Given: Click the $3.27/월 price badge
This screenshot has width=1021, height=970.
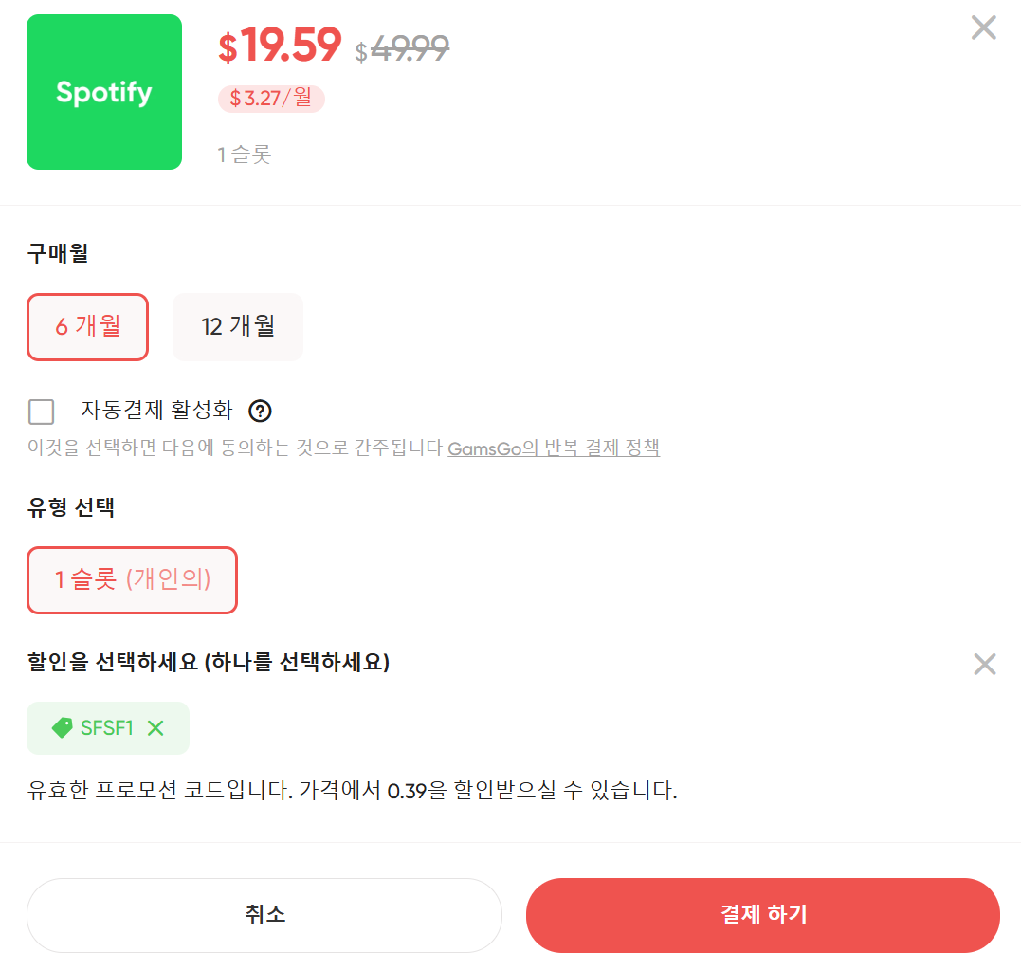Looking at the screenshot, I should pos(271,98).
